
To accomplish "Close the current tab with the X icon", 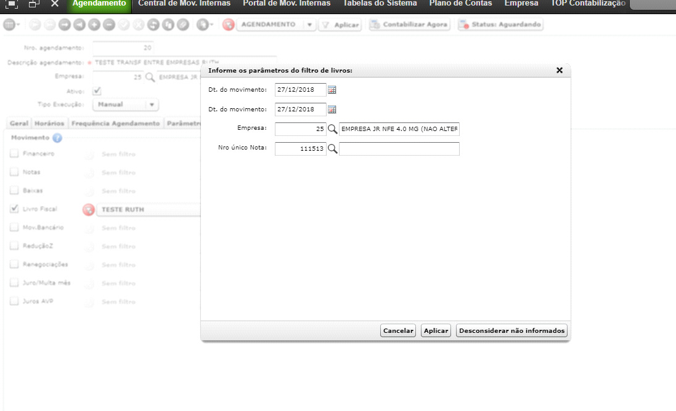I will (55, 4).
